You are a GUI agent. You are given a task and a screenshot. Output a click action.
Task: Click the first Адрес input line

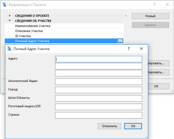tap(99, 59)
